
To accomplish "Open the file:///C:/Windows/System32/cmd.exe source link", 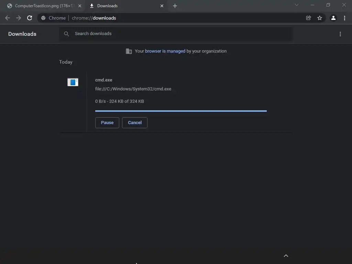I will coord(133,89).
